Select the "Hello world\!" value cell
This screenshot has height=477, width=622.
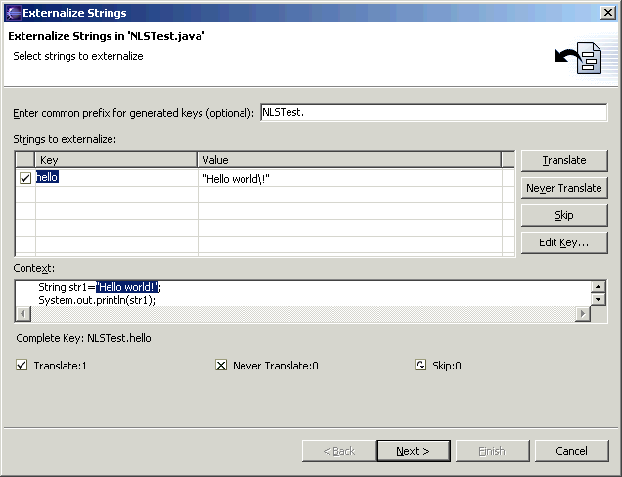tap(349, 178)
